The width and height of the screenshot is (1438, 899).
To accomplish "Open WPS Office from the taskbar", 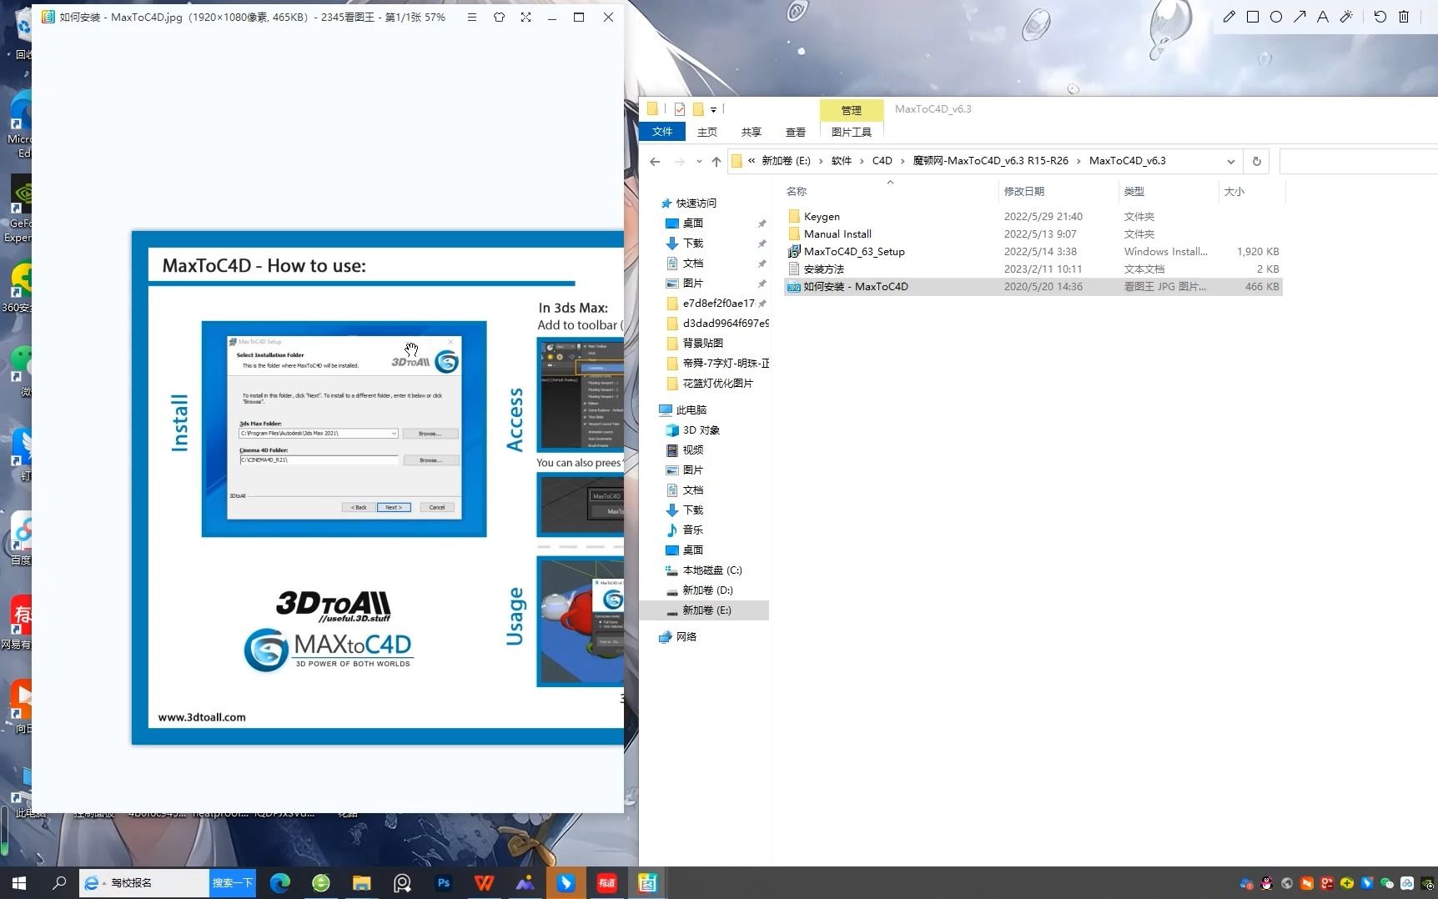I will (x=485, y=882).
